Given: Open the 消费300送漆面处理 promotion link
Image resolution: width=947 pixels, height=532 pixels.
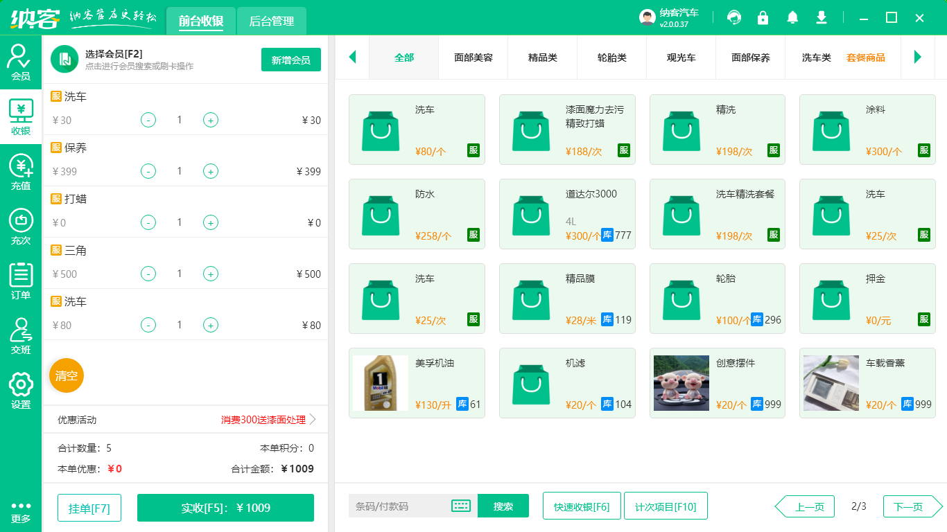Looking at the screenshot, I should [x=263, y=420].
